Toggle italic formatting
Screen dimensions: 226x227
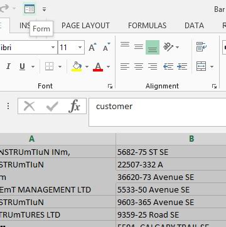[8, 66]
